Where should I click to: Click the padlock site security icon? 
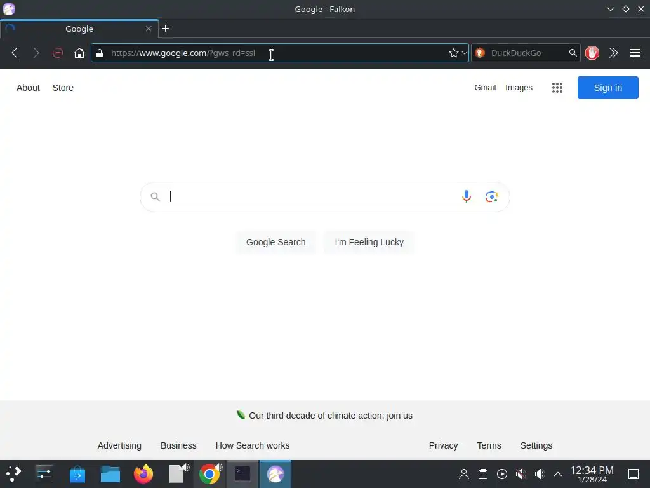[100, 53]
